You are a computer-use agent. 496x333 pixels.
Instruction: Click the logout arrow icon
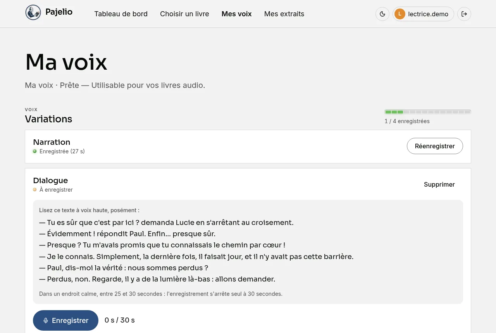pos(464,14)
